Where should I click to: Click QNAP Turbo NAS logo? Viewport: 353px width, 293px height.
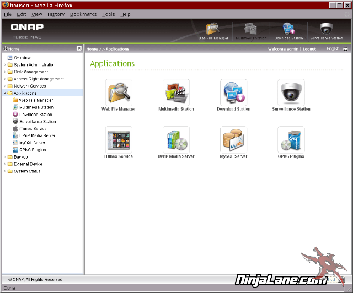click(27, 31)
